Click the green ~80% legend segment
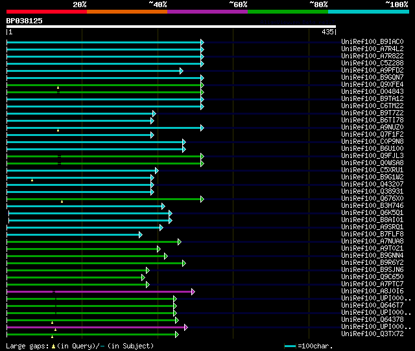415x351 pixels. tap(288, 12)
